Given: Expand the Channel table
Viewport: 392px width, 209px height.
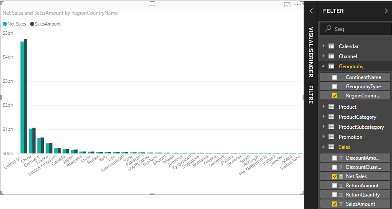Looking at the screenshot, I should pyautogui.click(x=323, y=56).
